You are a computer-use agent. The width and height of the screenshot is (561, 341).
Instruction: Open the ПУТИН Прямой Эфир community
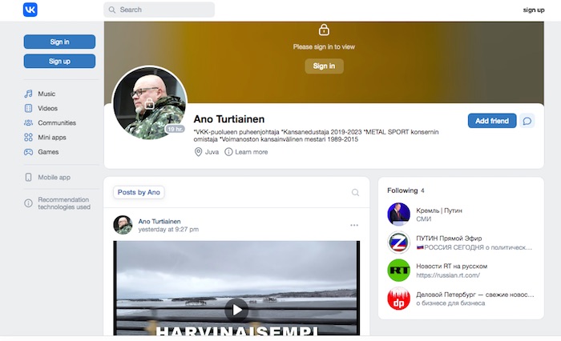[x=449, y=239]
